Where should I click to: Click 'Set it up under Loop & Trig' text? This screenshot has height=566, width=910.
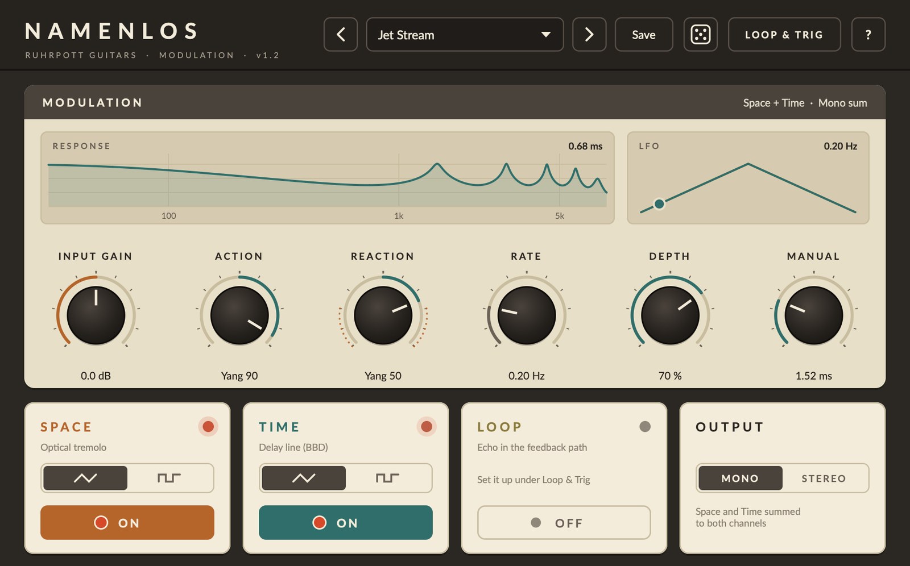coord(533,480)
